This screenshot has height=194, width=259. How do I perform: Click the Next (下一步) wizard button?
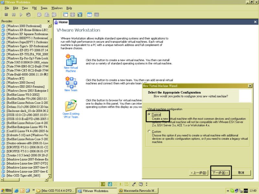click(220, 173)
